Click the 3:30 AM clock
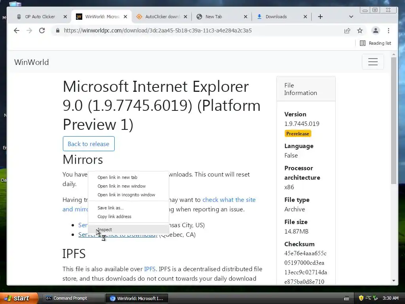The height and width of the screenshot is (304, 405). coord(390,298)
